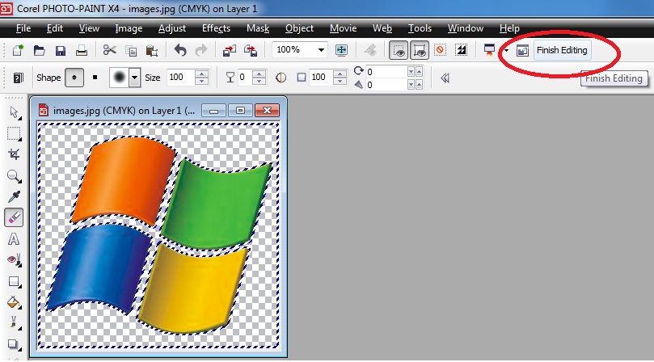The image size is (654, 362).
Task: Open the Mask menu
Action: pos(258,28)
